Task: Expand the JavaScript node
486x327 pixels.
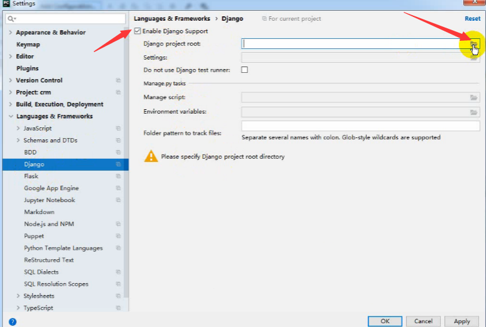Action: (x=18, y=128)
